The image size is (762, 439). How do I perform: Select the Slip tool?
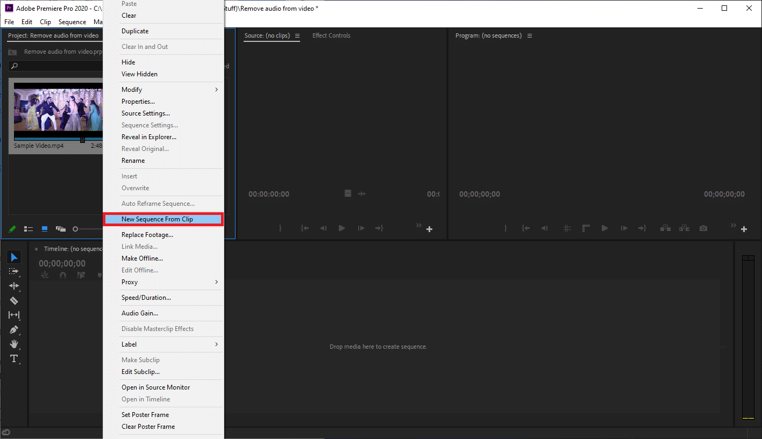(13, 315)
